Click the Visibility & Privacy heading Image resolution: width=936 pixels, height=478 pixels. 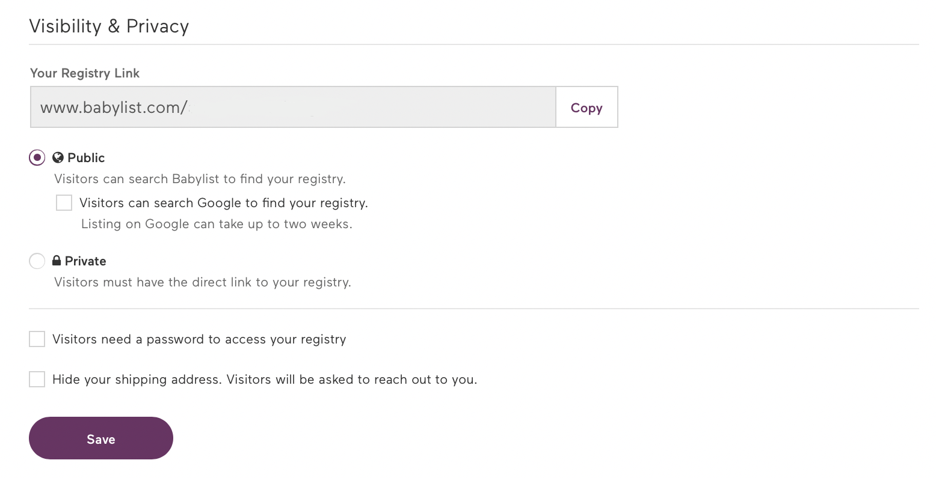click(x=109, y=26)
